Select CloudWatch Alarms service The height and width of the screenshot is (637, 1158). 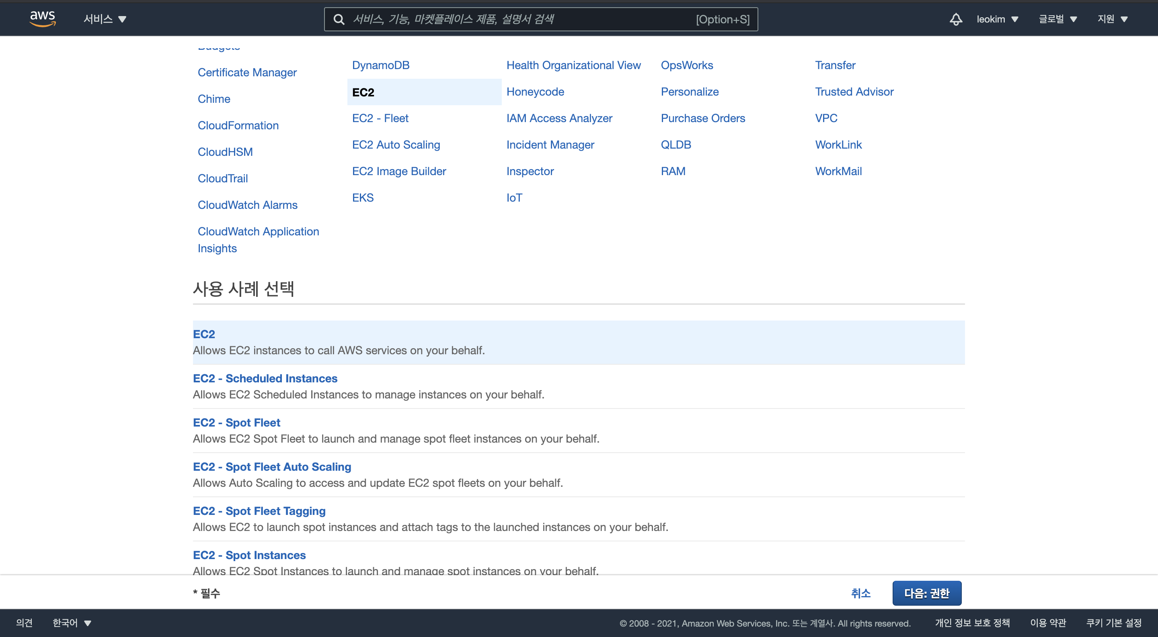(x=247, y=204)
